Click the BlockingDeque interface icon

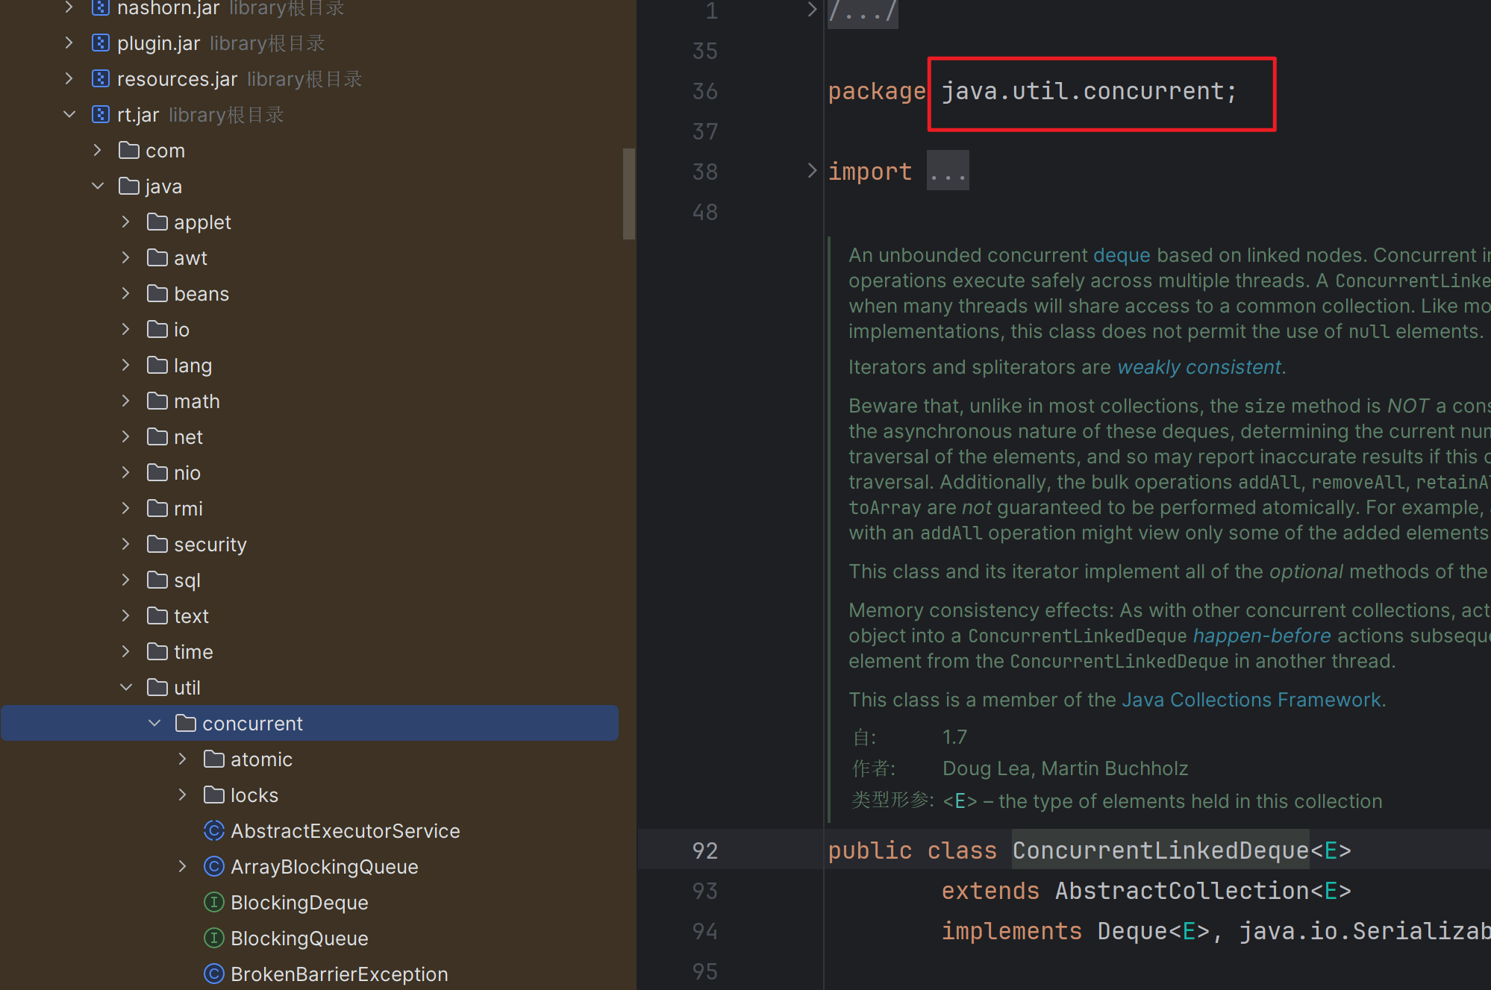(214, 903)
